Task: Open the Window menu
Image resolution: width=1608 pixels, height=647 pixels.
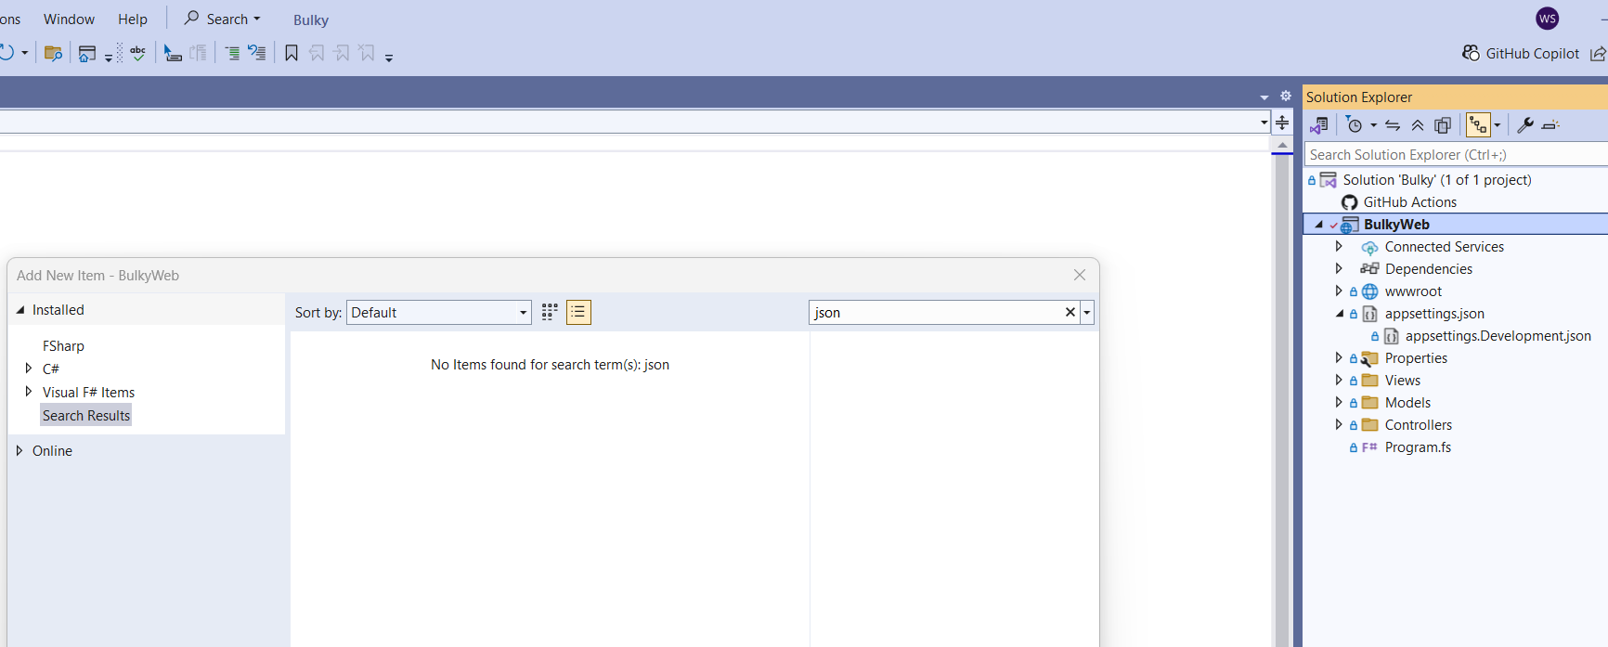Action: click(69, 19)
